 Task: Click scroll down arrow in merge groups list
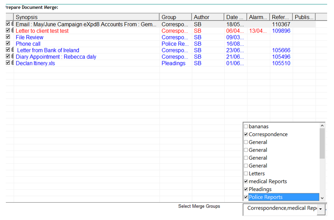[x=322, y=198]
